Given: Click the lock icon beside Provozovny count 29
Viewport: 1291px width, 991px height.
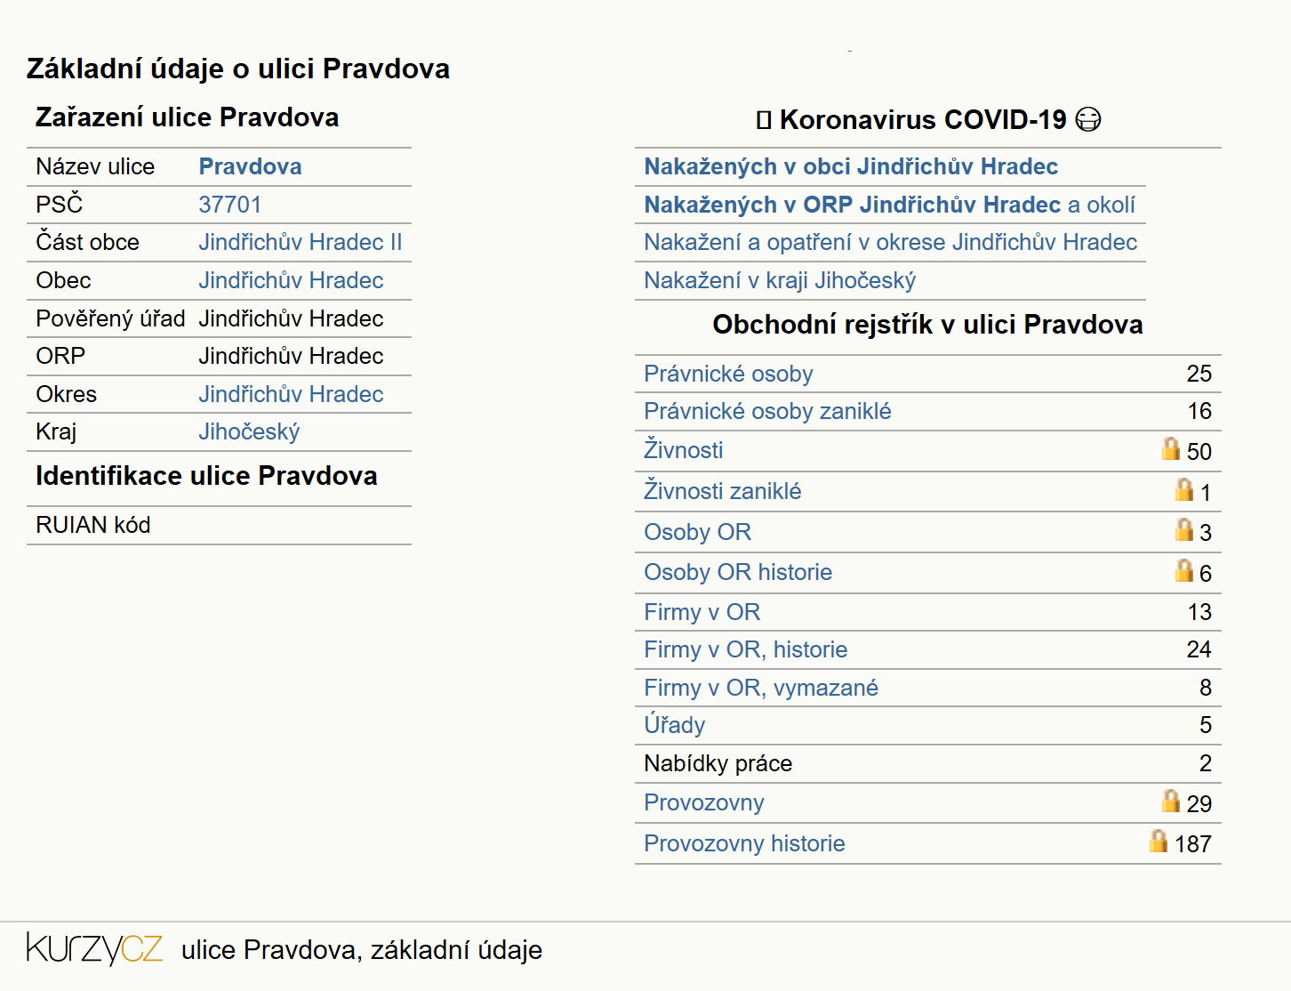Looking at the screenshot, I should pos(1171,801).
